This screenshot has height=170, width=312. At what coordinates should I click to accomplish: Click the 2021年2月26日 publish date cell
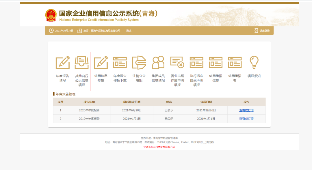[x=206, y=110]
